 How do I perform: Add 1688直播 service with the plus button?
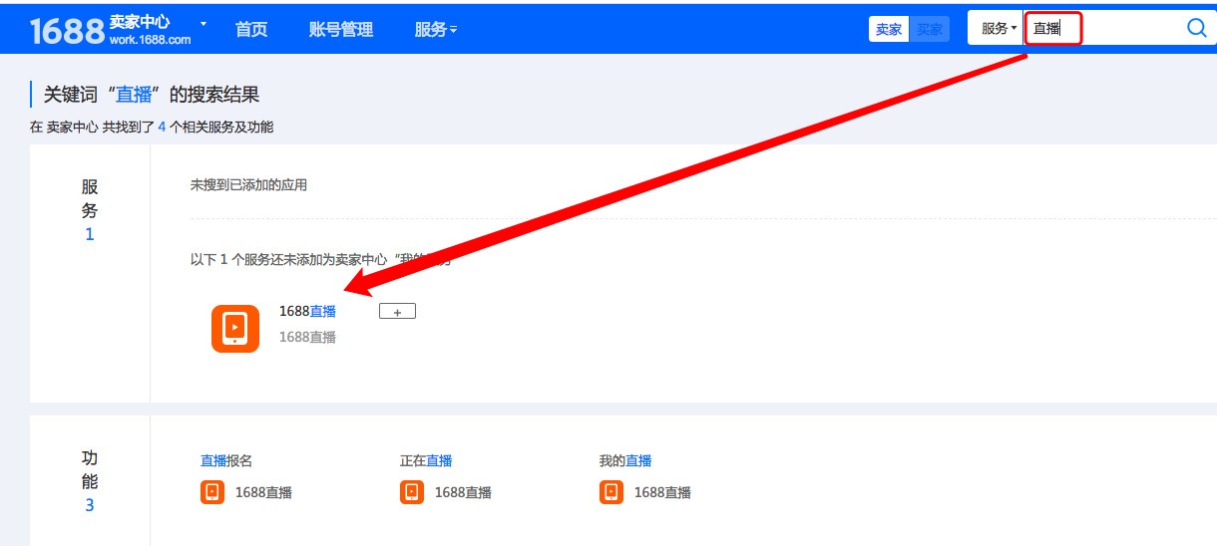(x=397, y=312)
